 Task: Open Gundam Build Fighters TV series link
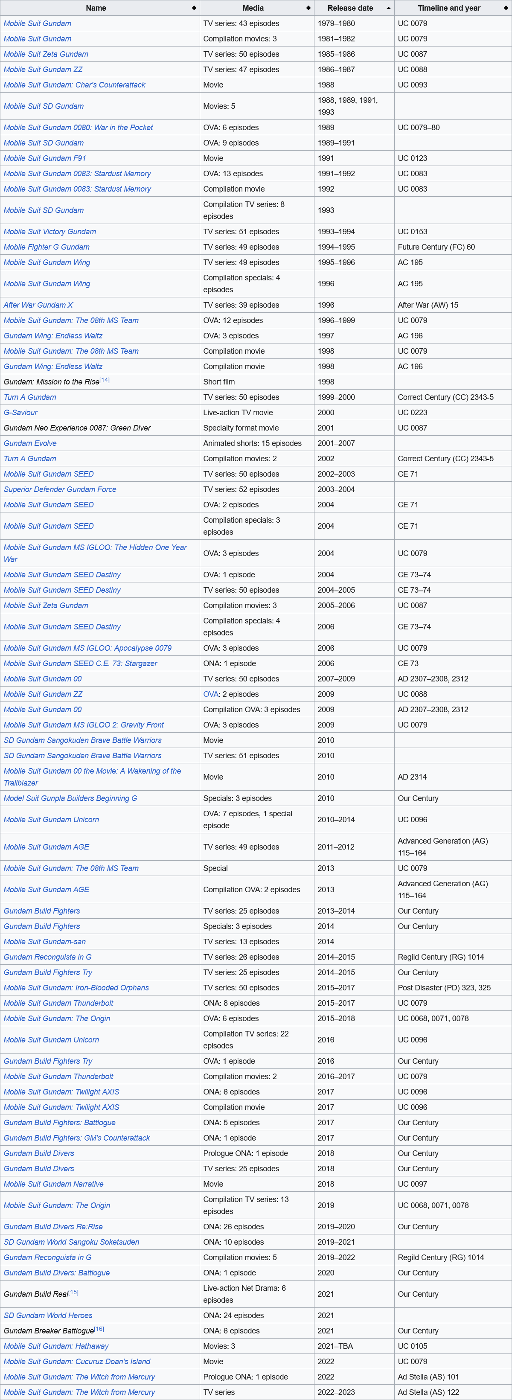pyautogui.click(x=42, y=911)
